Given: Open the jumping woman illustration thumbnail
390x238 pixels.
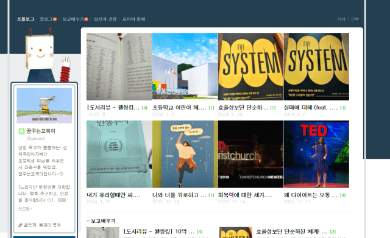Looking at the screenshot, I should (185, 154).
